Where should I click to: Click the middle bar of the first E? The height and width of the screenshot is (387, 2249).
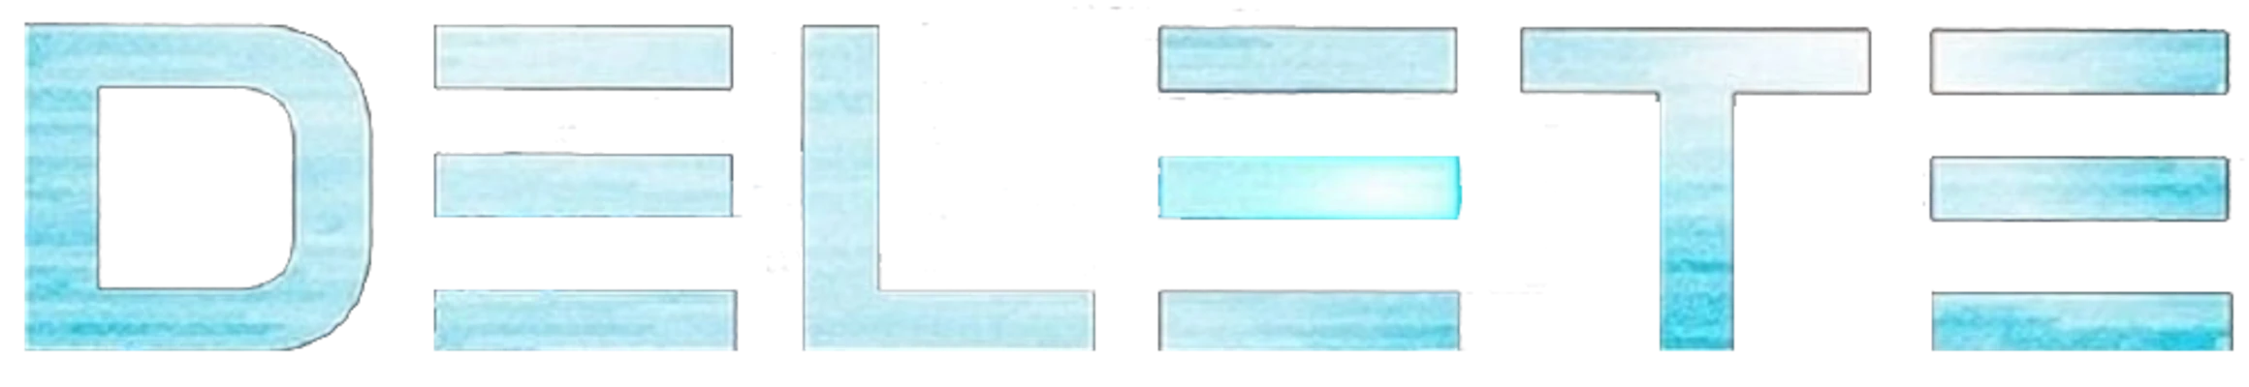tap(581, 185)
